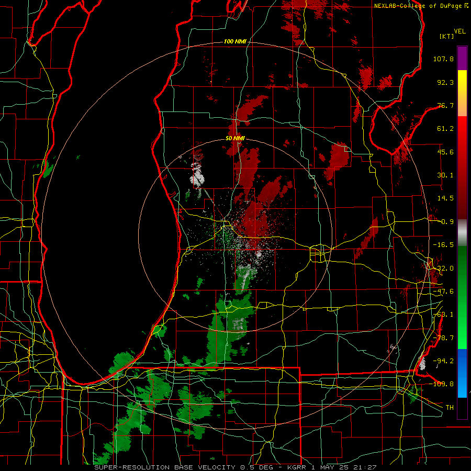Select the yellow-orange color bar segment
Screen dimensions: 471x471
tap(462, 93)
